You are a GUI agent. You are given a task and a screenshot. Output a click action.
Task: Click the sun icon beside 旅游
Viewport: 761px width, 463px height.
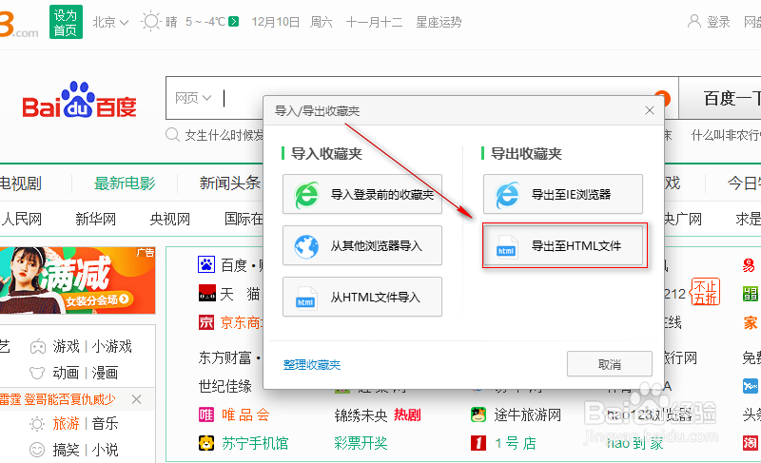[x=37, y=424]
